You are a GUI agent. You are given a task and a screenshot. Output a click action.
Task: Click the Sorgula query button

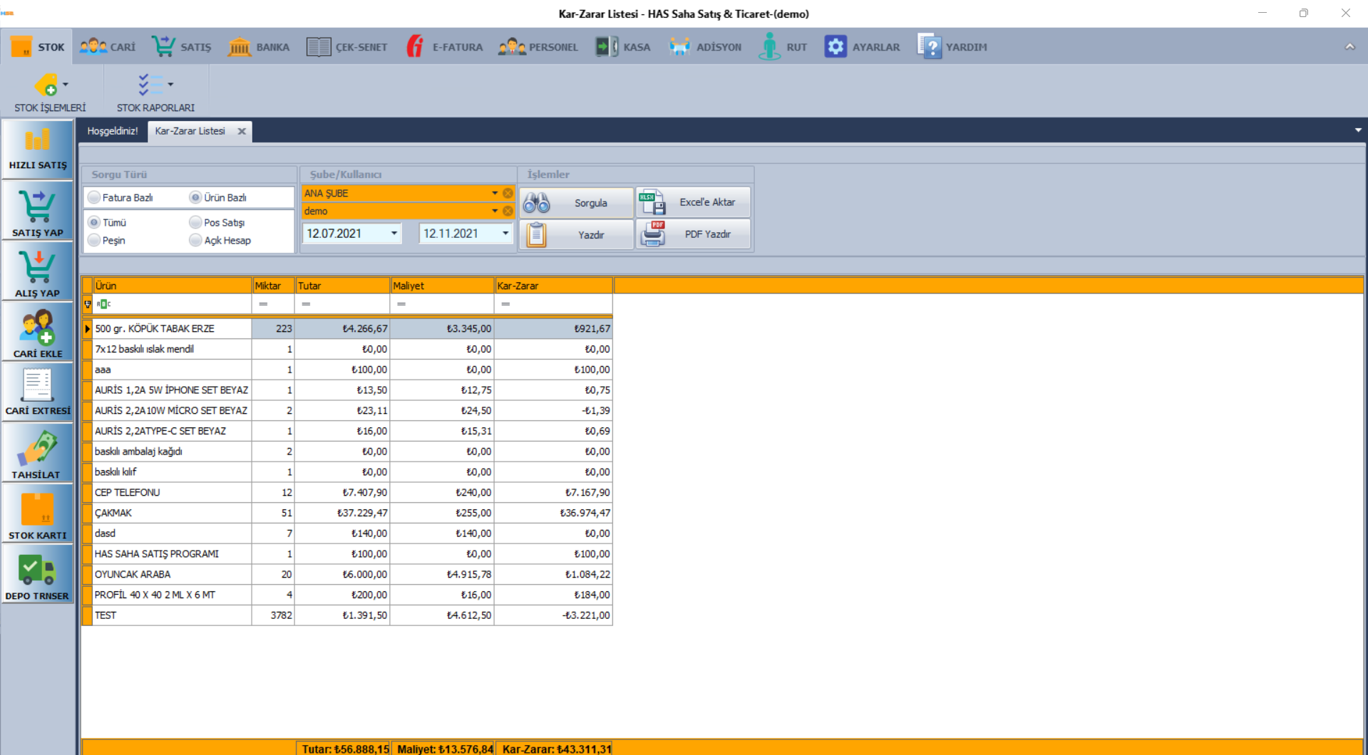pyautogui.click(x=576, y=203)
